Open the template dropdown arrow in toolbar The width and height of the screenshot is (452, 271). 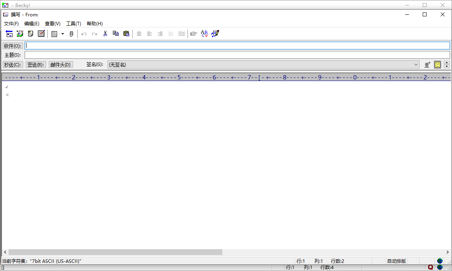coord(63,34)
